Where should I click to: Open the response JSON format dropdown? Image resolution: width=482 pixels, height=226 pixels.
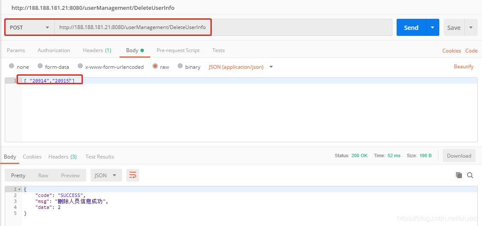(x=106, y=175)
